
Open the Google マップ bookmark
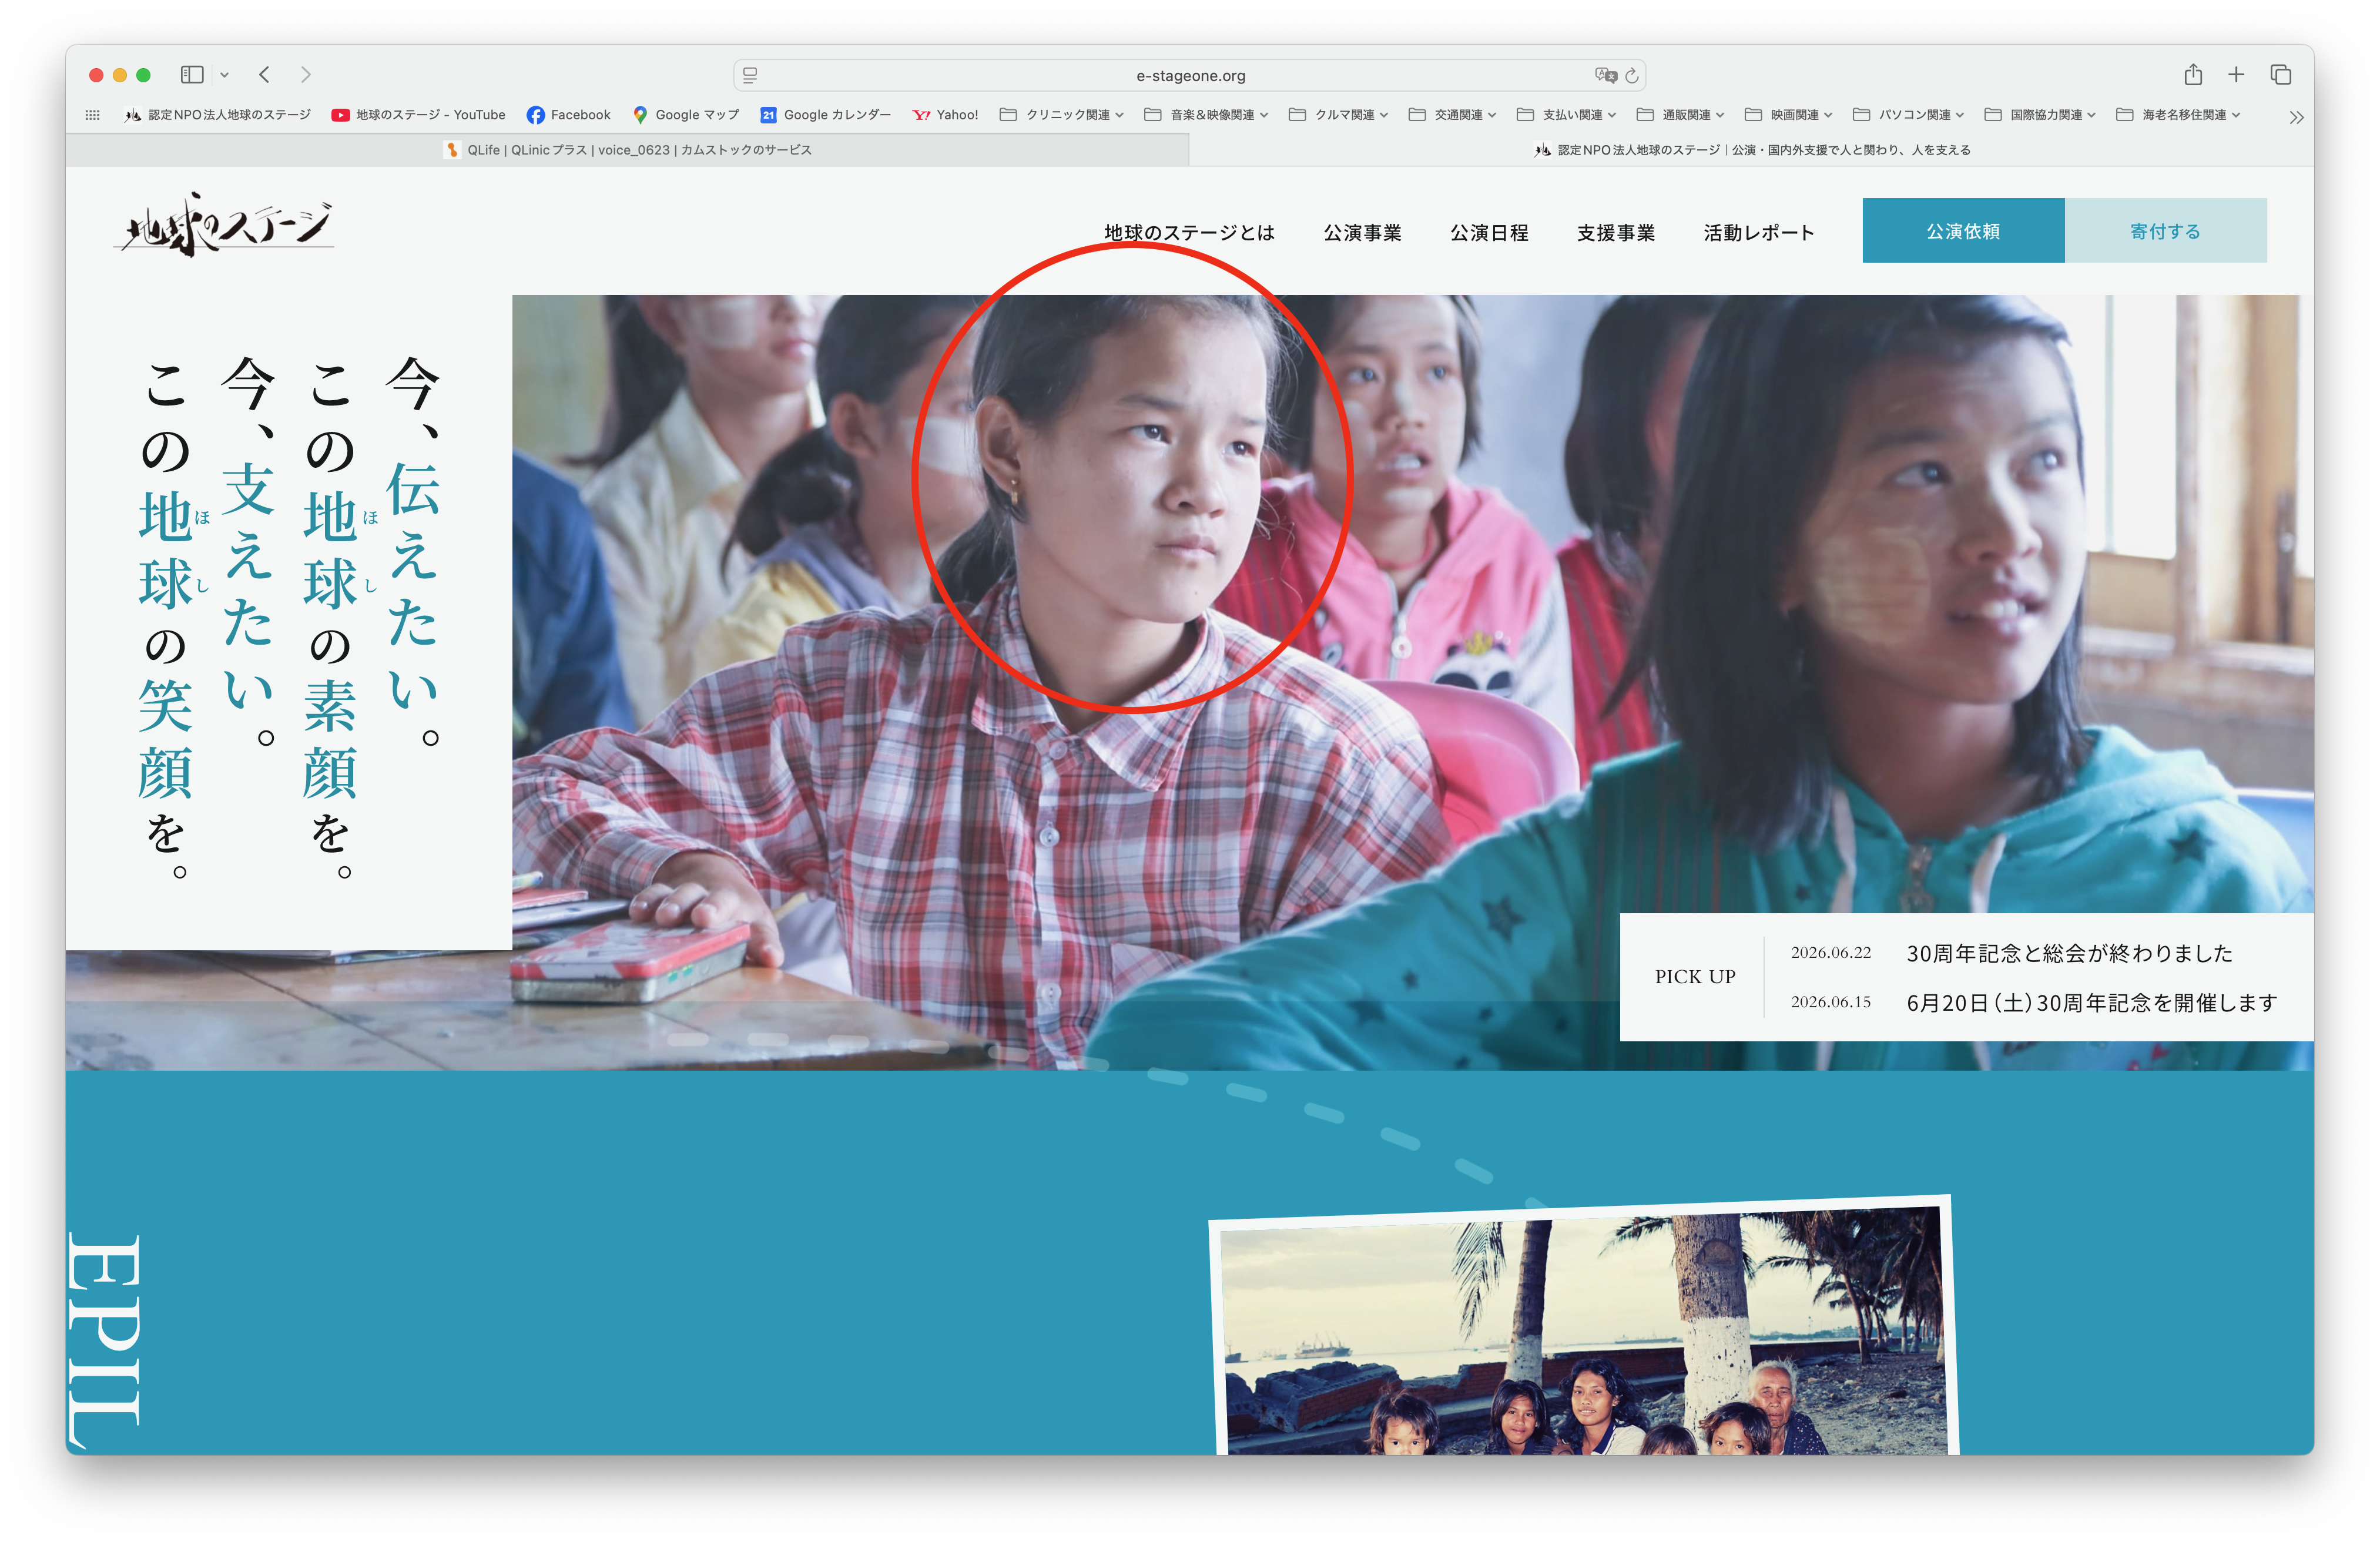click(x=686, y=115)
